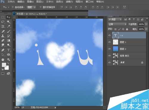149x110 pixels.
Task: Hide the 背景 layer eye
Action: pyautogui.click(x=109, y=63)
